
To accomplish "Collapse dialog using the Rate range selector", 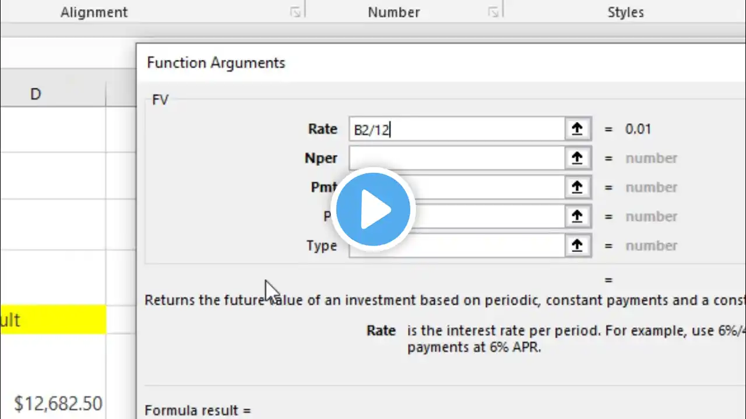I will point(577,129).
